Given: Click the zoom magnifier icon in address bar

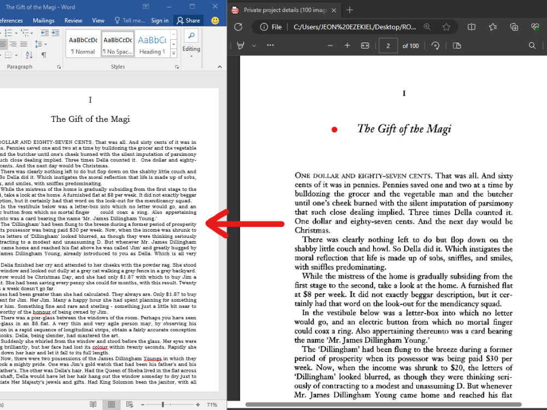Looking at the screenshot, I should click(x=427, y=27).
